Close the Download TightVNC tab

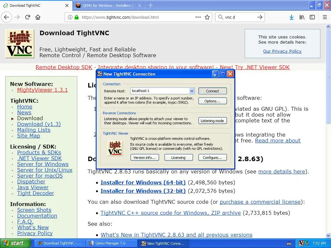click(x=67, y=5)
